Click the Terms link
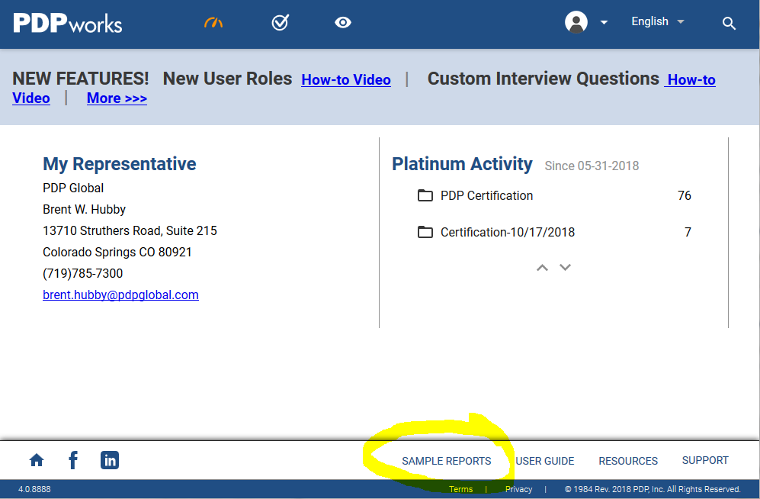Screen dimensions: 760x499 coord(460,489)
